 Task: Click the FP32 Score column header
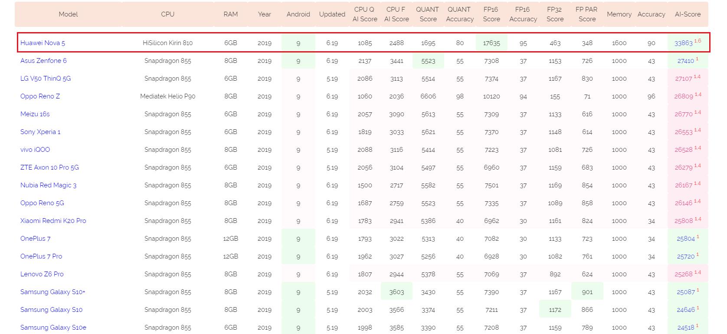coord(555,14)
